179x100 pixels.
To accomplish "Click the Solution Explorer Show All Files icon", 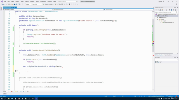I will point(176,10).
